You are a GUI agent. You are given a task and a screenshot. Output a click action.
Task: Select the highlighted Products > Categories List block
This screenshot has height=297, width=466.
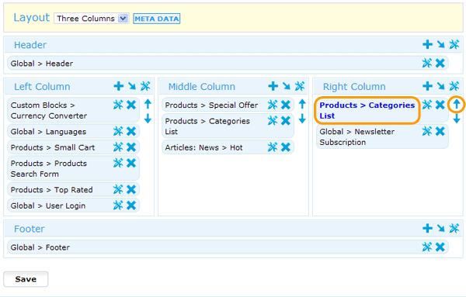coord(367,110)
